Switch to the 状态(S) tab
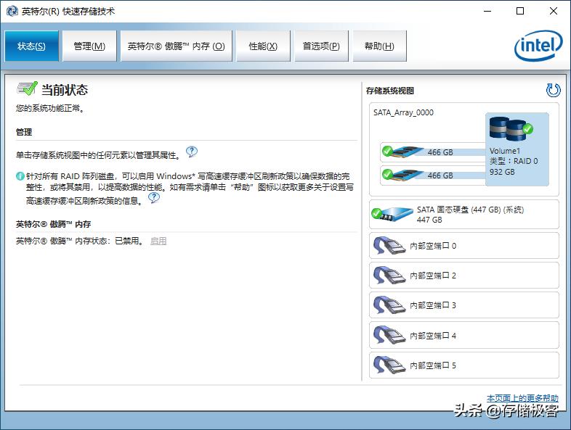Image resolution: width=571 pixels, height=430 pixels. pos(31,46)
